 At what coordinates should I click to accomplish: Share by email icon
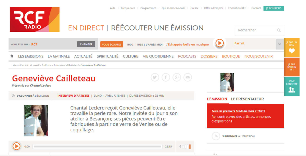(187, 77)
